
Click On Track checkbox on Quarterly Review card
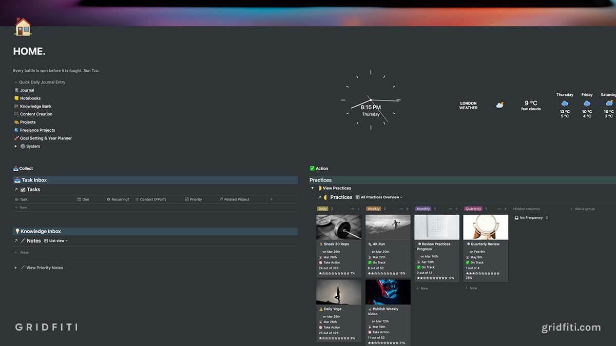468,262
